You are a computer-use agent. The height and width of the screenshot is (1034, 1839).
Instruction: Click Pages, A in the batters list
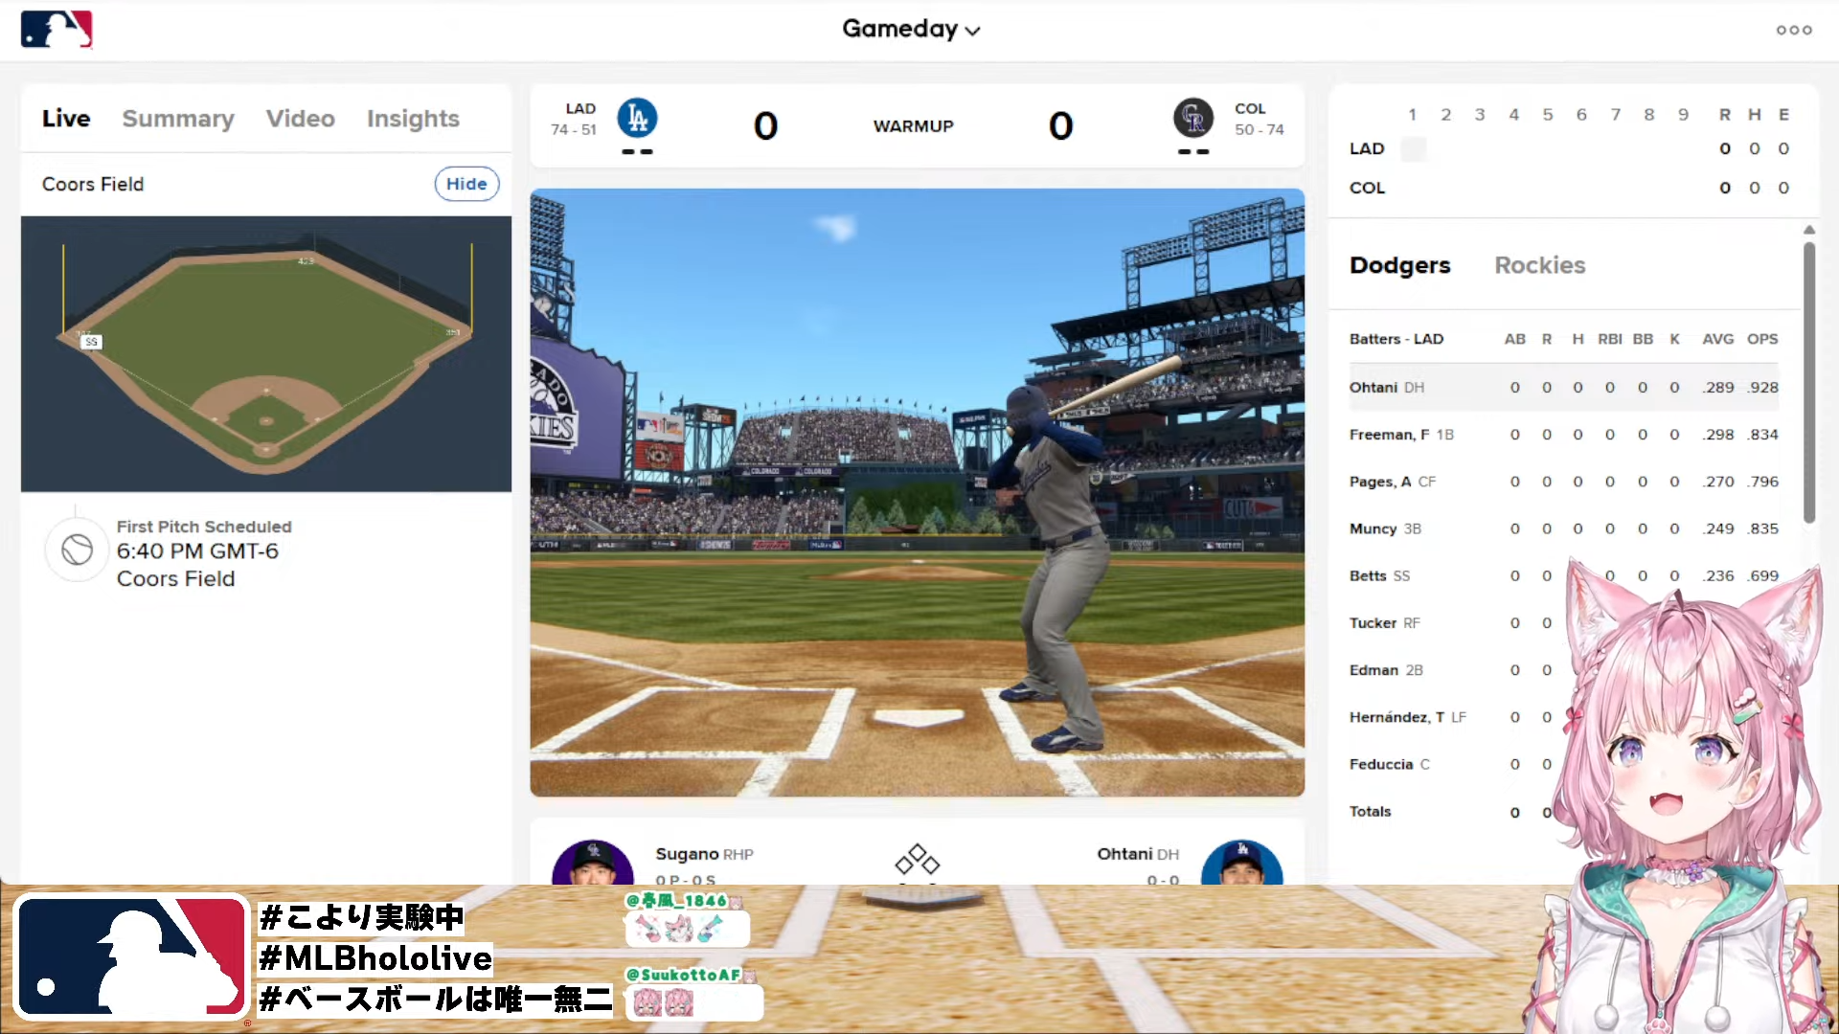(1380, 482)
